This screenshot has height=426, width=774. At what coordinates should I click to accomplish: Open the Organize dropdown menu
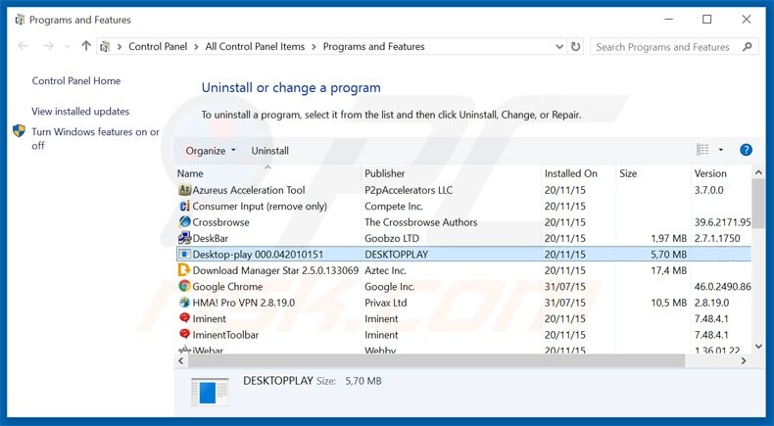click(211, 151)
